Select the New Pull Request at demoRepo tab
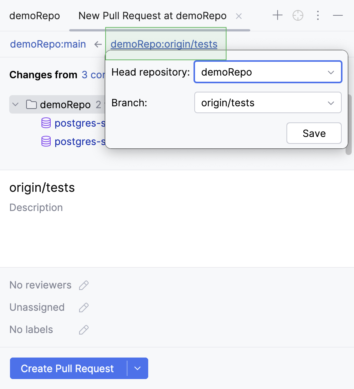 click(152, 16)
